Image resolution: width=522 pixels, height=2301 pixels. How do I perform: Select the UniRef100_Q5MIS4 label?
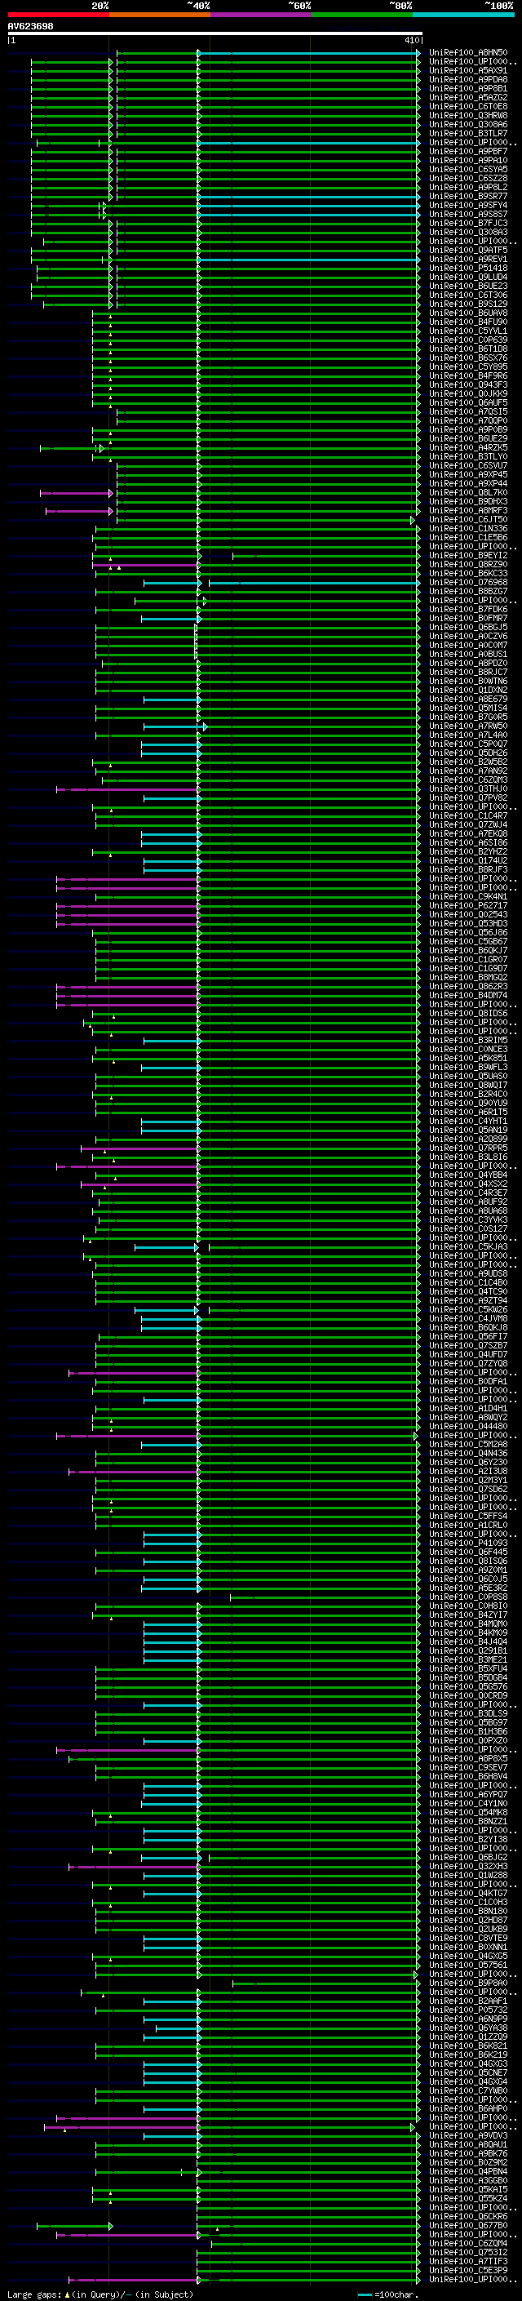[468, 708]
